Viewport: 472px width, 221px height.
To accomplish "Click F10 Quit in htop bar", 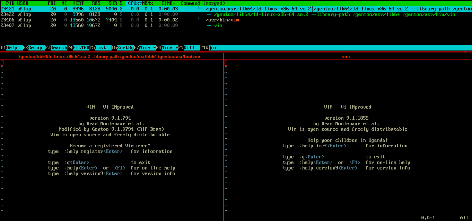I will click(210, 48).
